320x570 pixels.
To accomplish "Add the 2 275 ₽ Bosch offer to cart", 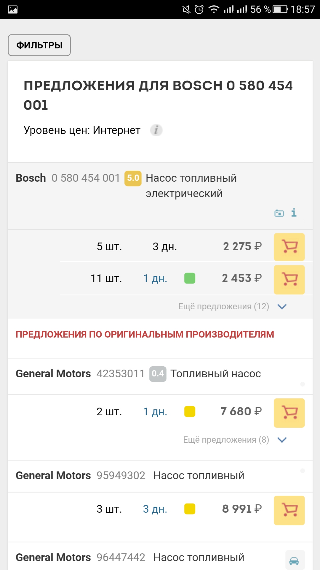I will 289,247.
